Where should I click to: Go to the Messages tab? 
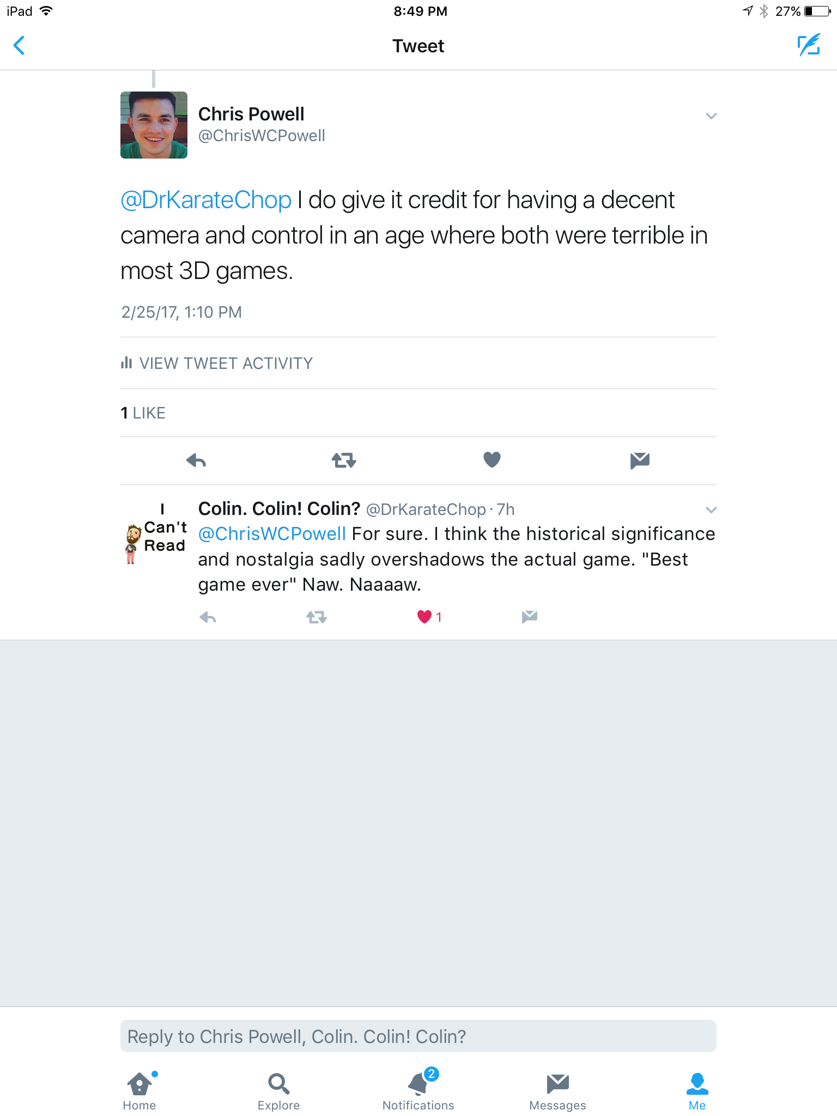[x=558, y=1091]
